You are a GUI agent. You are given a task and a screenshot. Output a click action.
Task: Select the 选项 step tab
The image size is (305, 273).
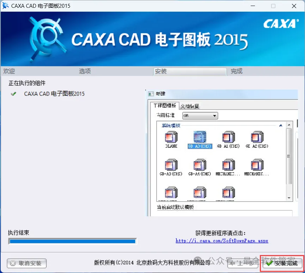(x=85, y=71)
